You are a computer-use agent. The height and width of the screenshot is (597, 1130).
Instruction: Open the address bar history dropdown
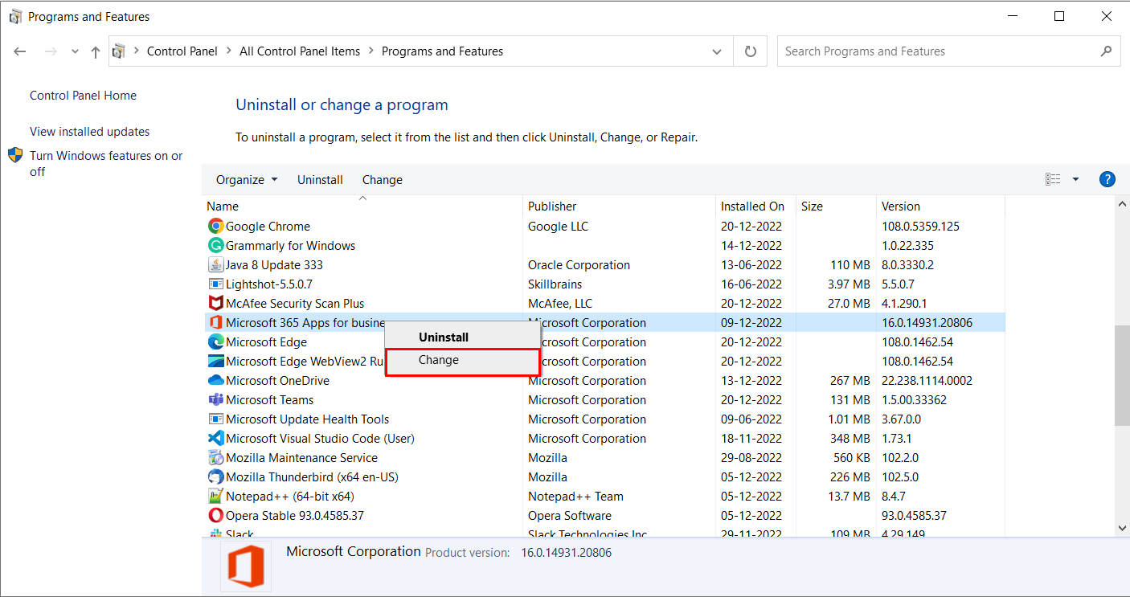716,51
